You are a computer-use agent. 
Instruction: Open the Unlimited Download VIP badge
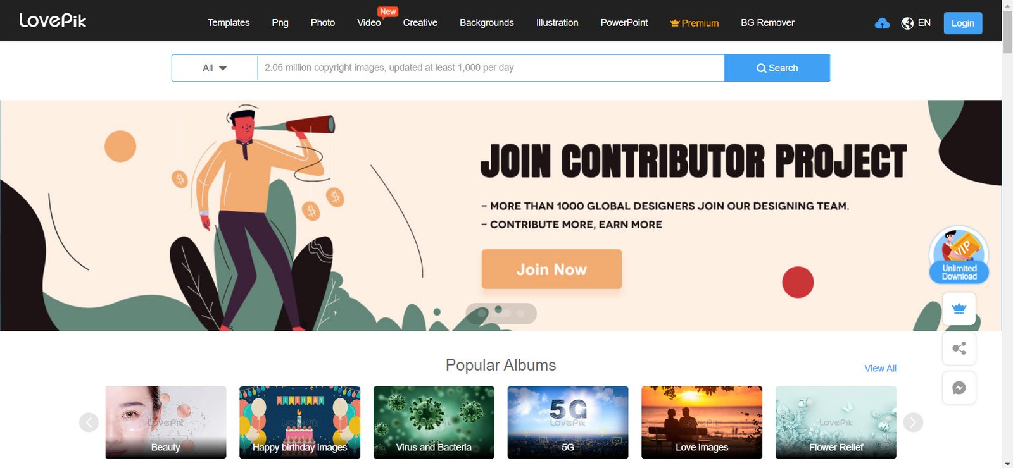[959, 255]
